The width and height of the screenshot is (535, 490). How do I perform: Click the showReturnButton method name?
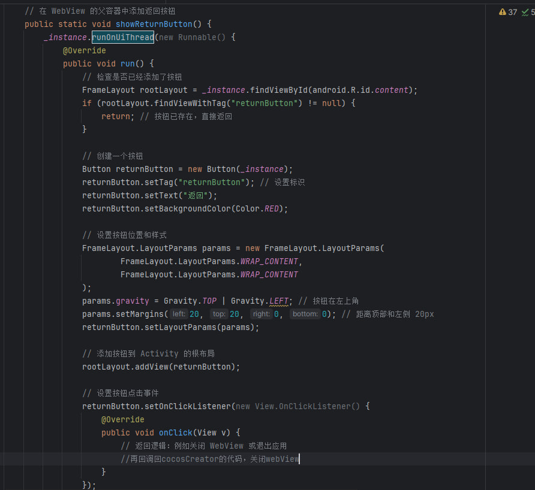pyautogui.click(x=154, y=24)
